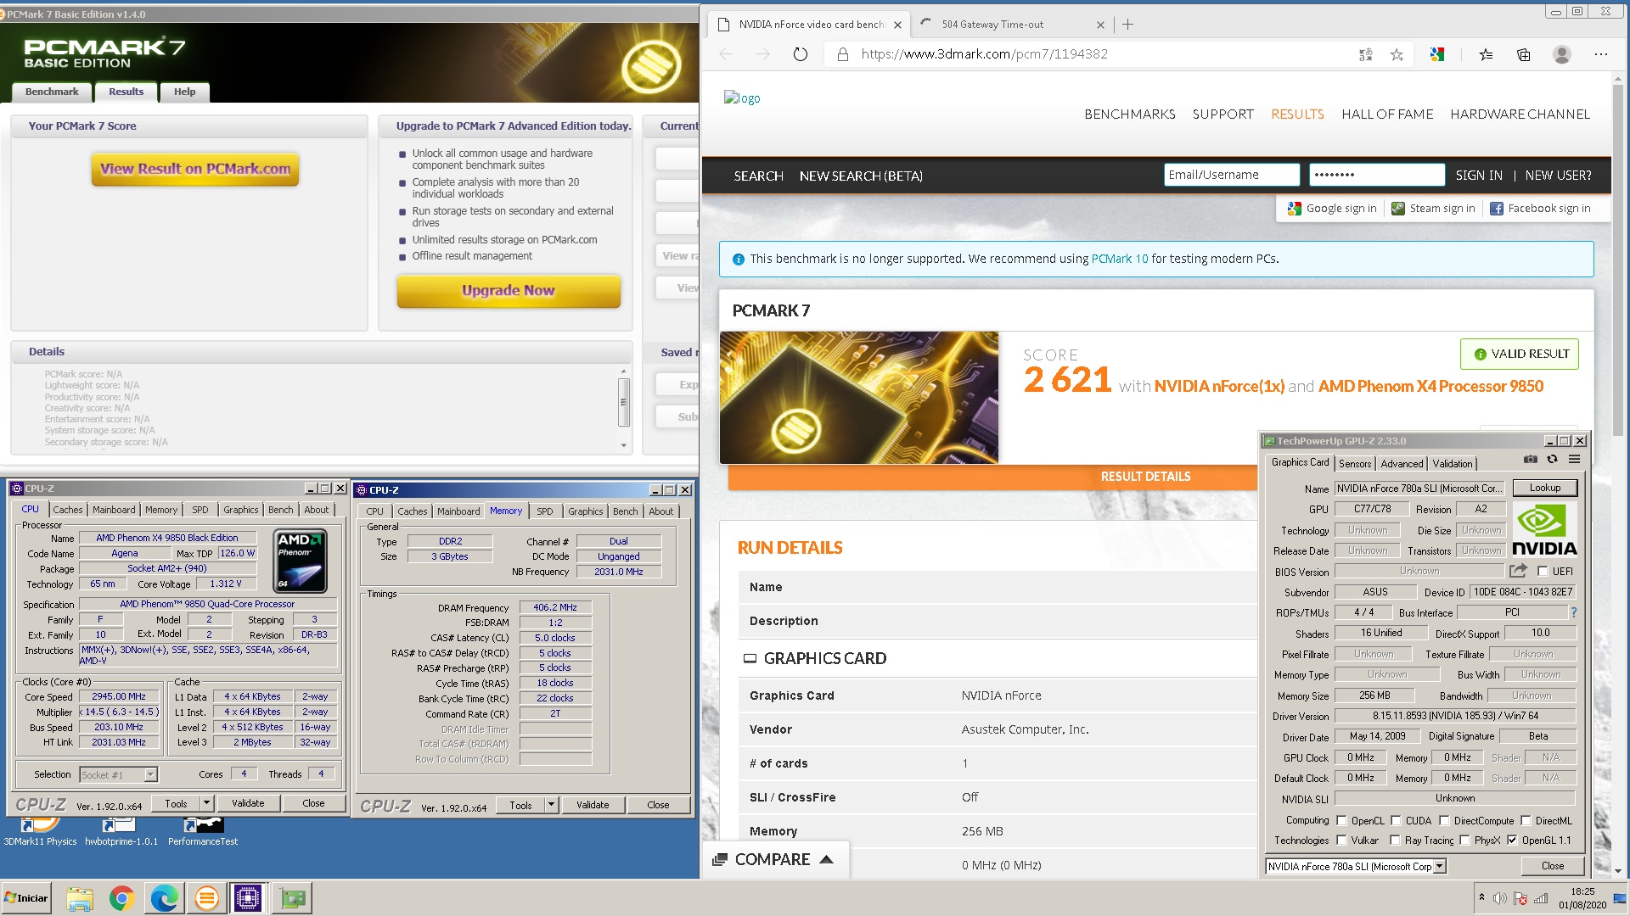Click the NVIDIA logo in GPU-Z
This screenshot has height=916, width=1630.
click(x=1544, y=530)
